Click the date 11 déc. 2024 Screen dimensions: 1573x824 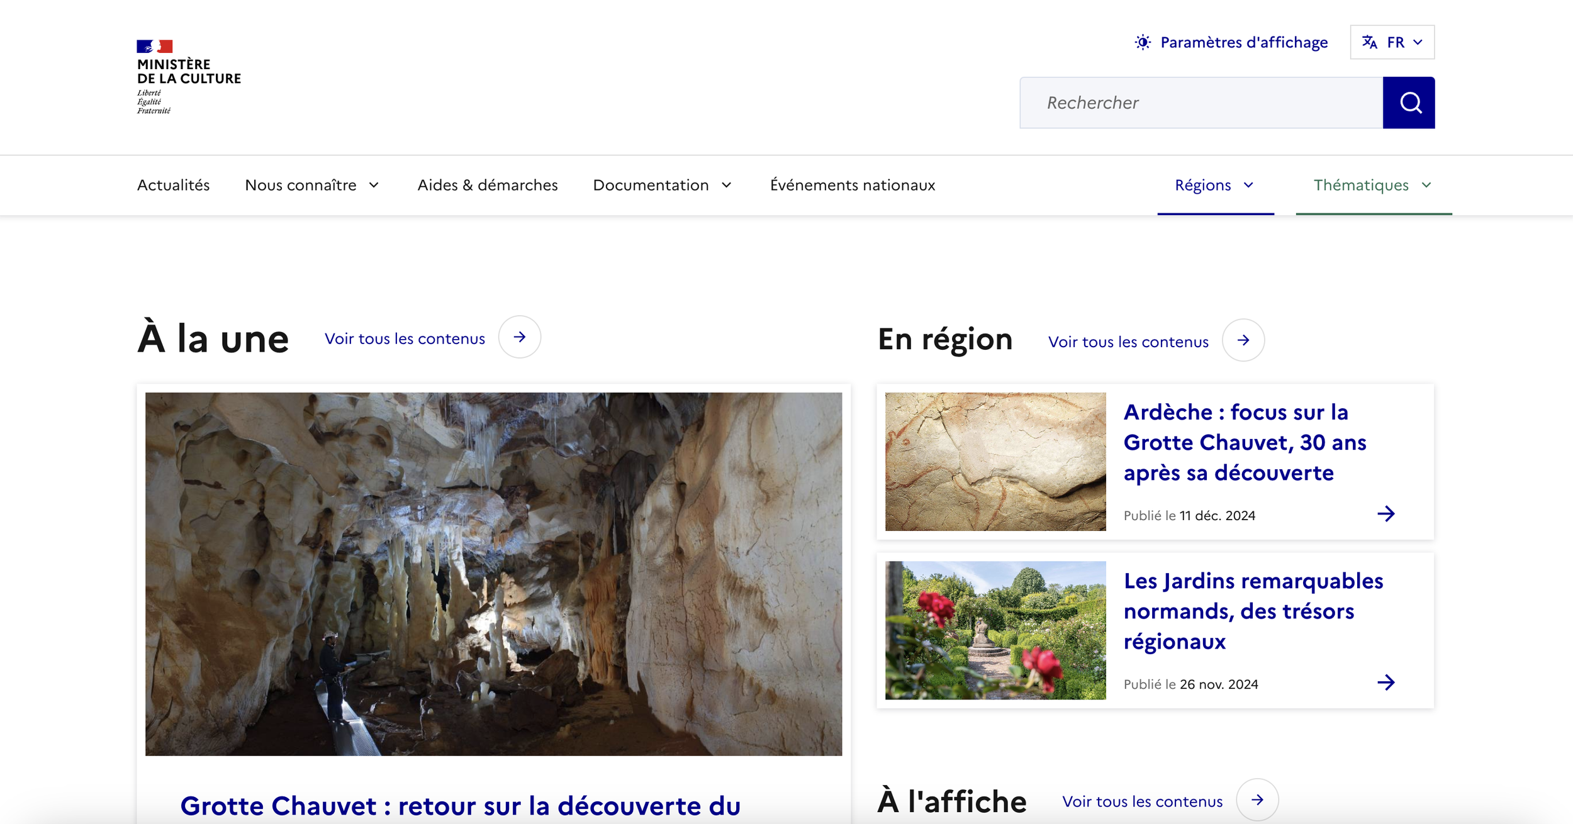pos(1217,516)
